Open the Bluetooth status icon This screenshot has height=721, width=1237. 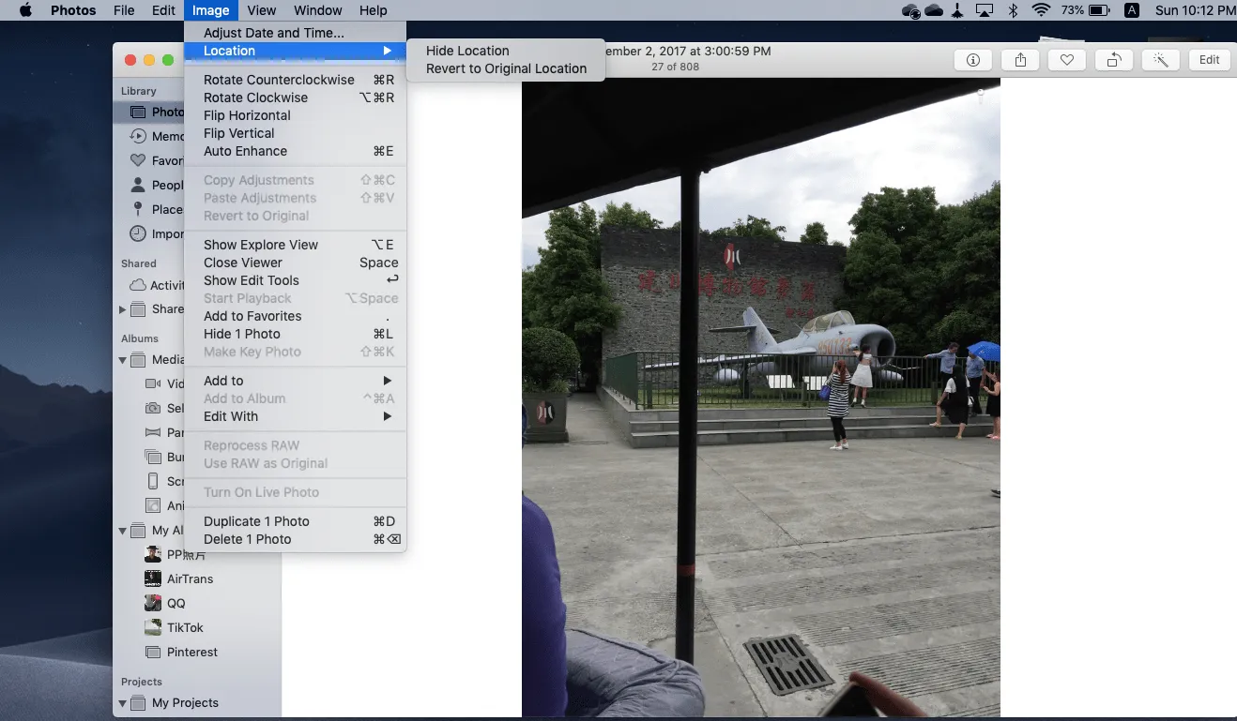coord(1013,11)
